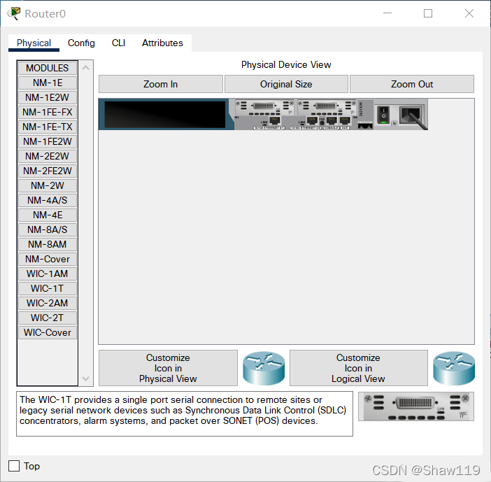This screenshot has height=482, width=491.
Task: Select the WIC-1T module
Action: (x=48, y=288)
